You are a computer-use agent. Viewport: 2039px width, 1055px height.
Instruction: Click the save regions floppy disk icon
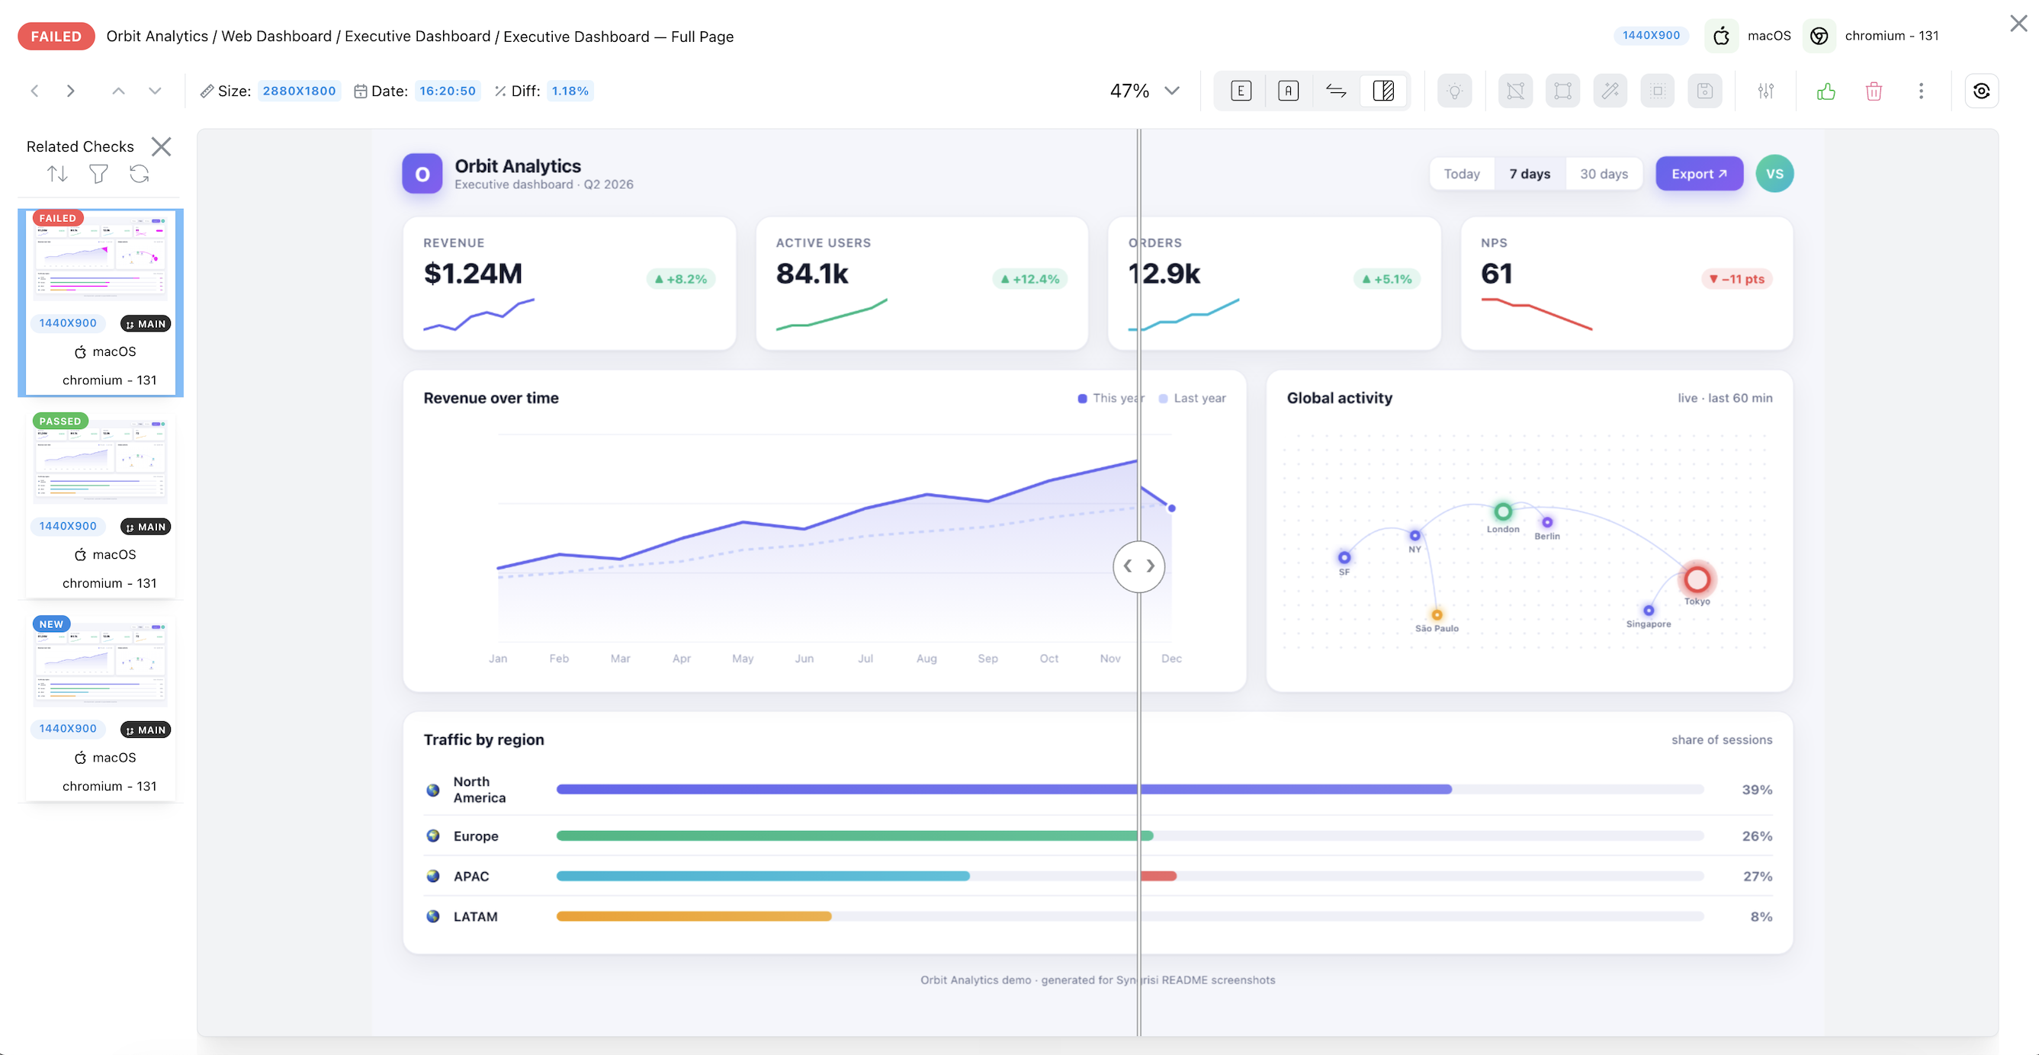click(x=1705, y=91)
